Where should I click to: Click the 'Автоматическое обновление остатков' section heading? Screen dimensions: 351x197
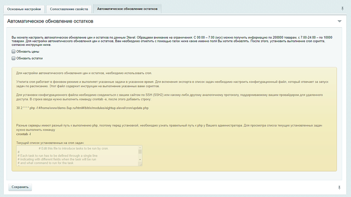click(x=50, y=21)
